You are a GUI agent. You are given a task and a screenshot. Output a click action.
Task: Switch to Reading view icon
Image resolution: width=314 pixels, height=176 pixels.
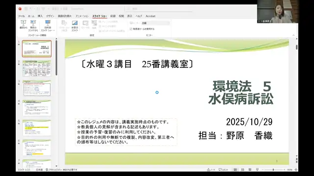tap(250, 170)
